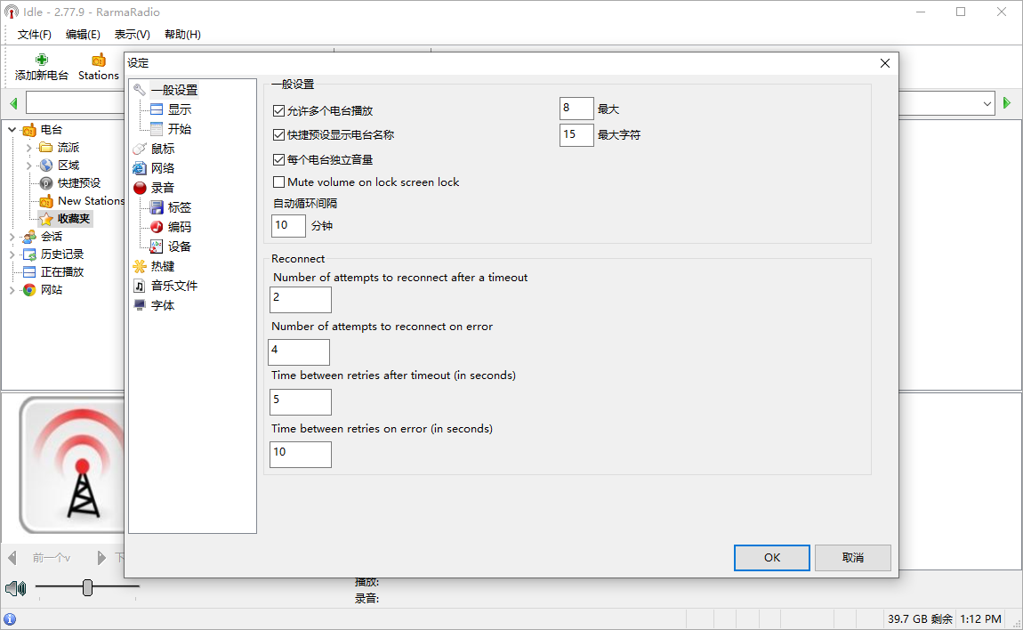
Task: Expand the 流派 tree node
Action: click(29, 148)
